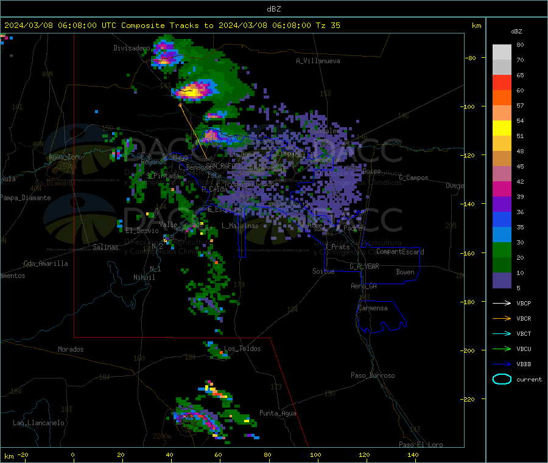Click the 'Carmensa' place label

point(373,308)
